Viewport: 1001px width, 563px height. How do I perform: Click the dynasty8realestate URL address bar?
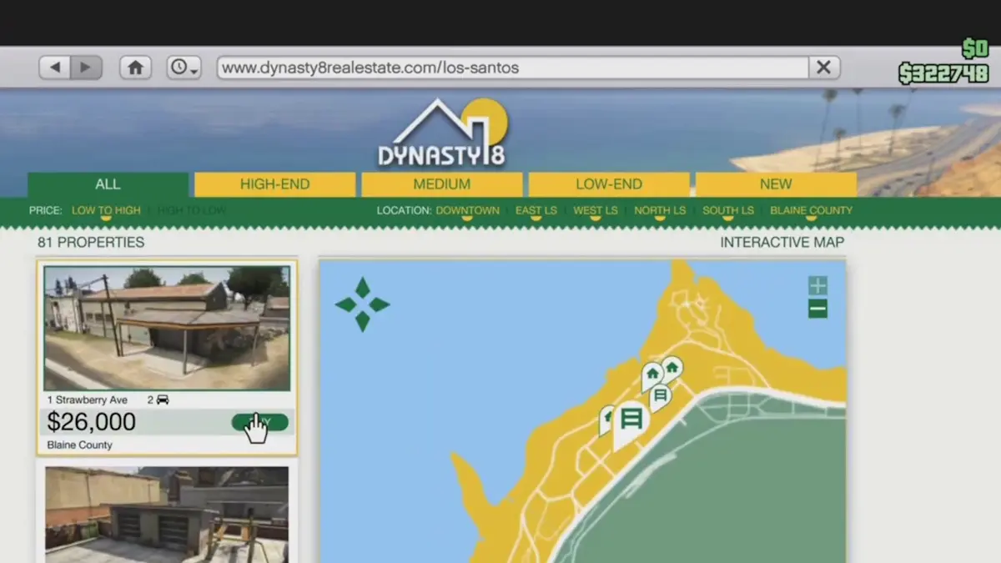click(512, 68)
